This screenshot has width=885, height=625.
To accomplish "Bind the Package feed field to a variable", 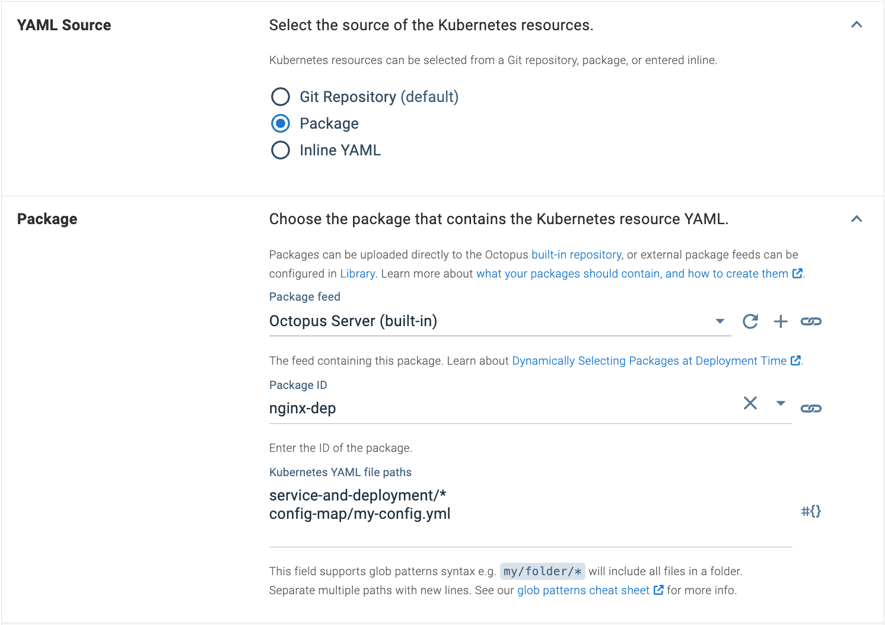I will (x=811, y=321).
